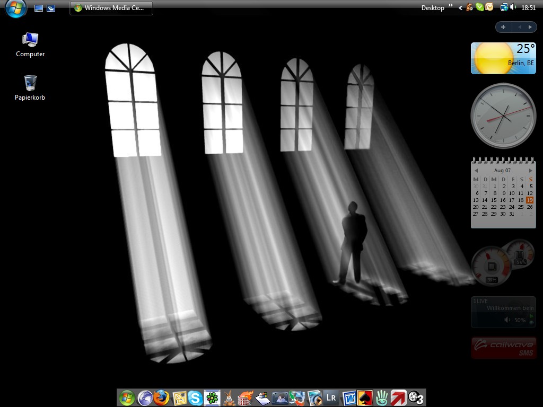543x407 pixels.
Task: Open Firefox from the dock
Action: tap(162, 397)
